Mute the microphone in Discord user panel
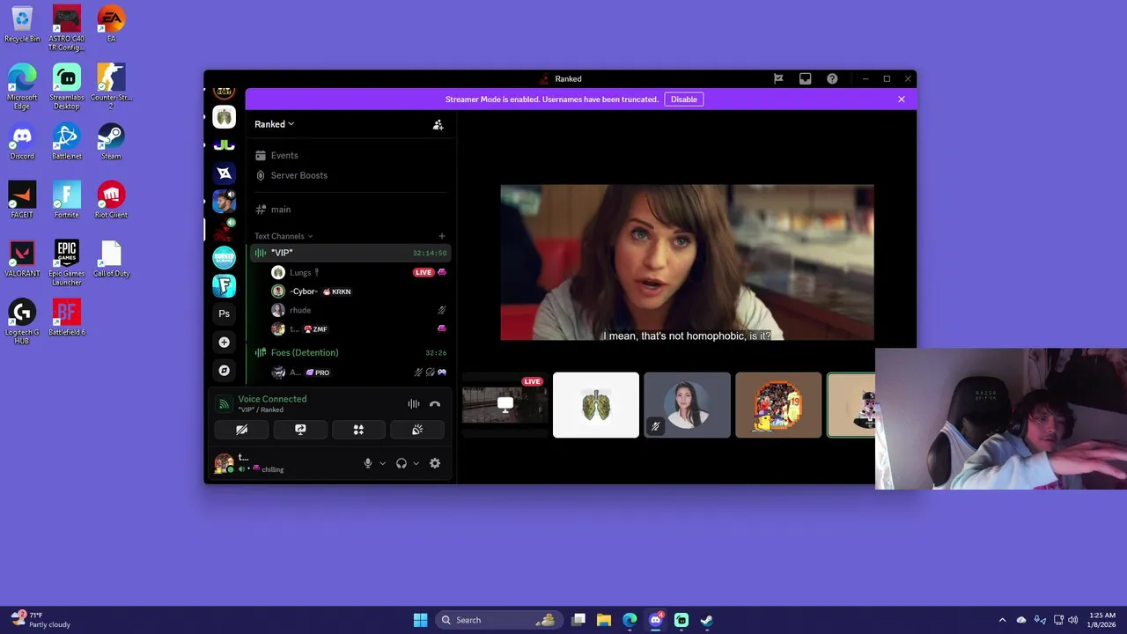The height and width of the screenshot is (634, 1127). (x=368, y=463)
